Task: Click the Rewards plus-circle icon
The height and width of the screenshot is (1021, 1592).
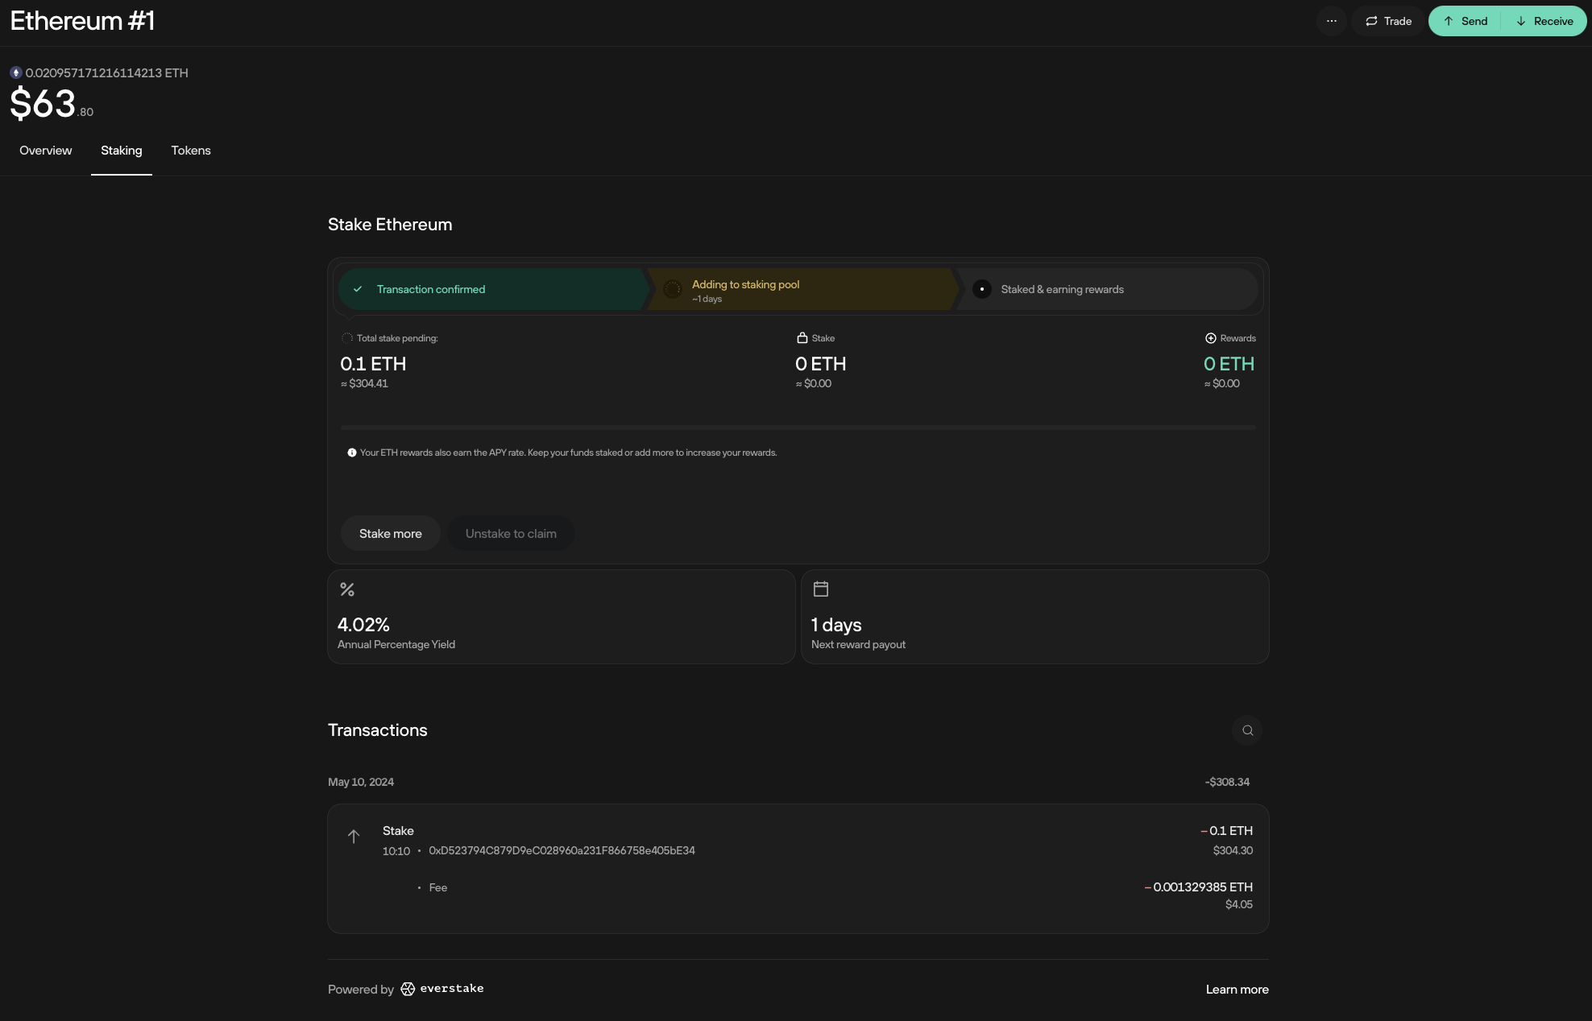Action: (x=1210, y=338)
